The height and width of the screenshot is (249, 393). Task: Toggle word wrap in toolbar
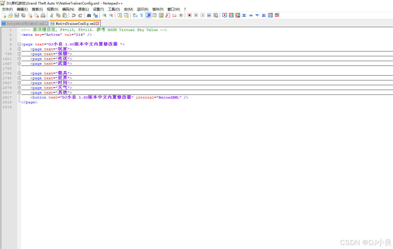click(135, 15)
